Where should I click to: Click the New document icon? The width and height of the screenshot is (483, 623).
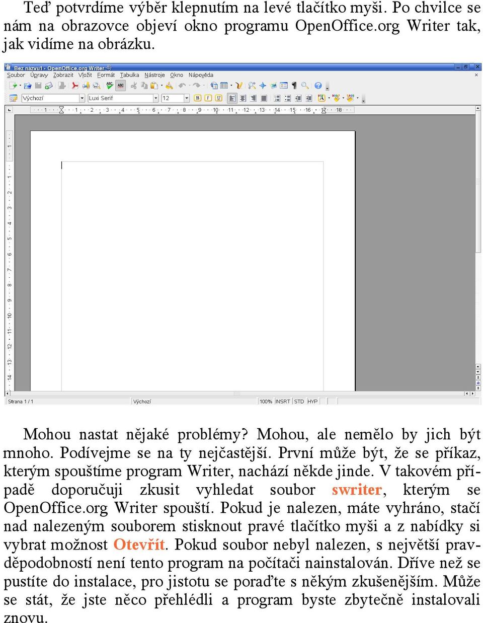click(13, 86)
